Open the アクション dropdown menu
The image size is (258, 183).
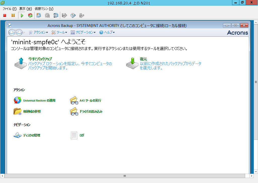point(38,32)
